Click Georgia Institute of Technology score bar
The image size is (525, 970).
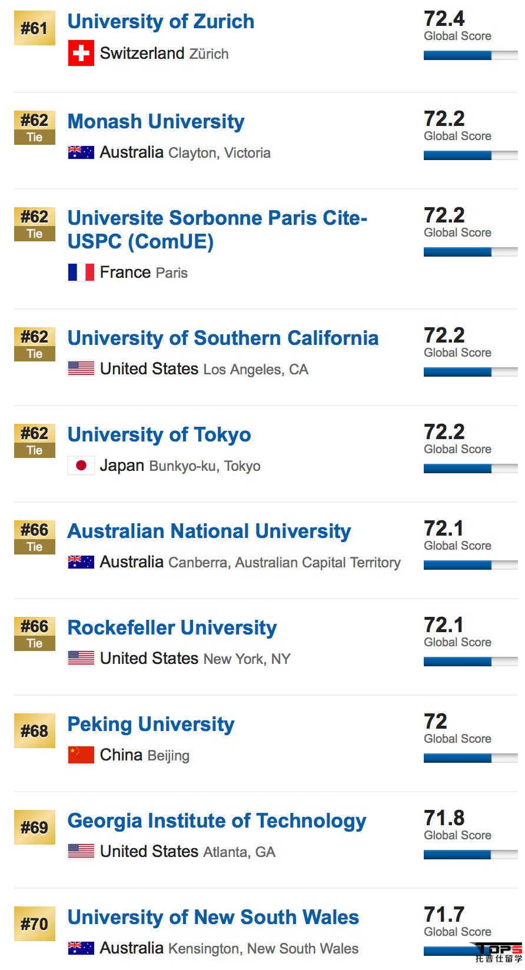pos(471,855)
